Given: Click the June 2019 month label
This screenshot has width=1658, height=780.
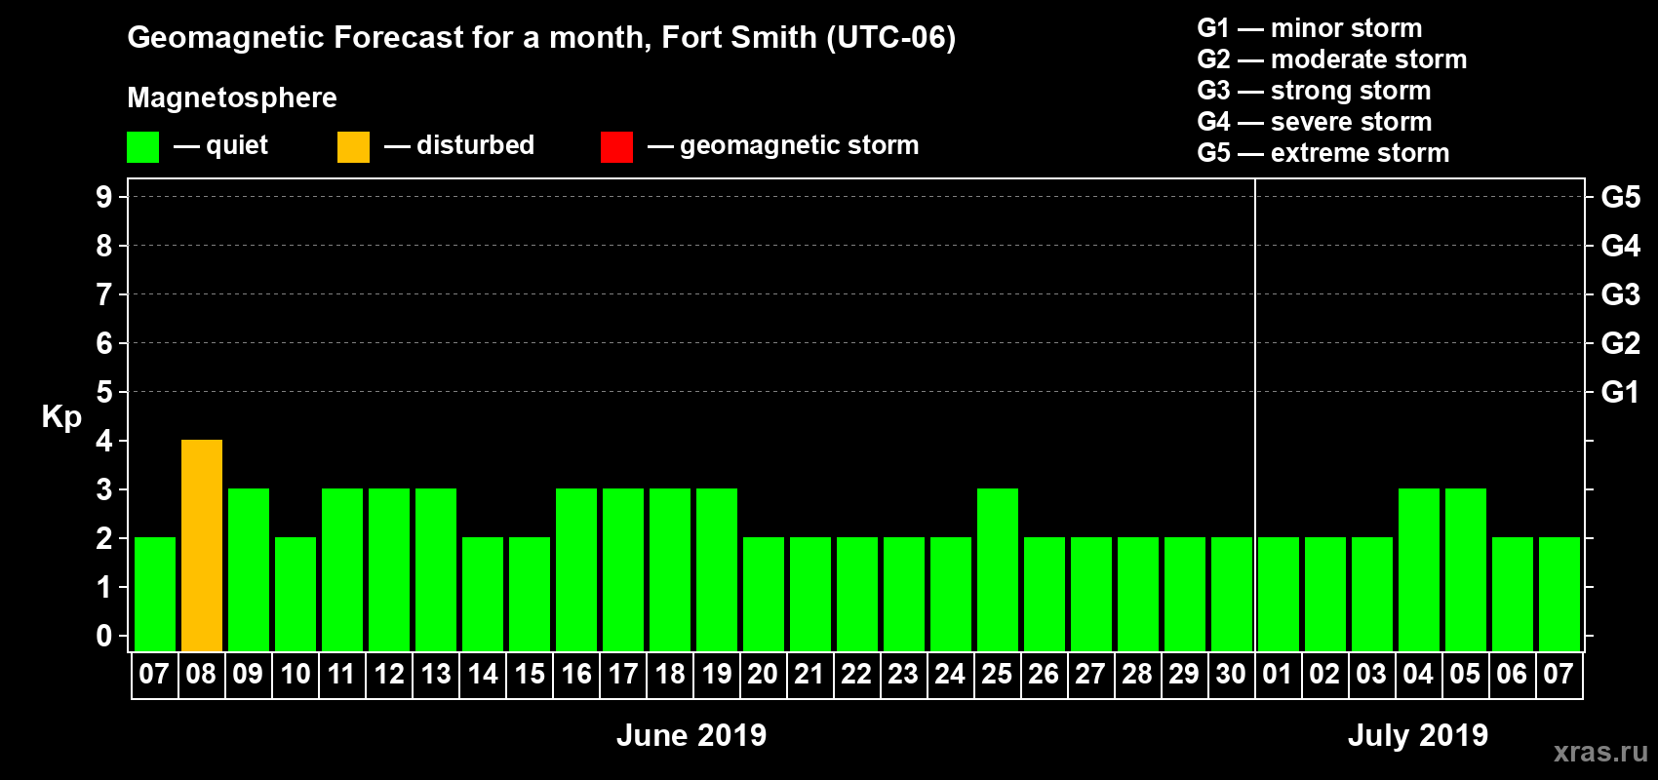Looking at the screenshot, I should click(691, 735).
